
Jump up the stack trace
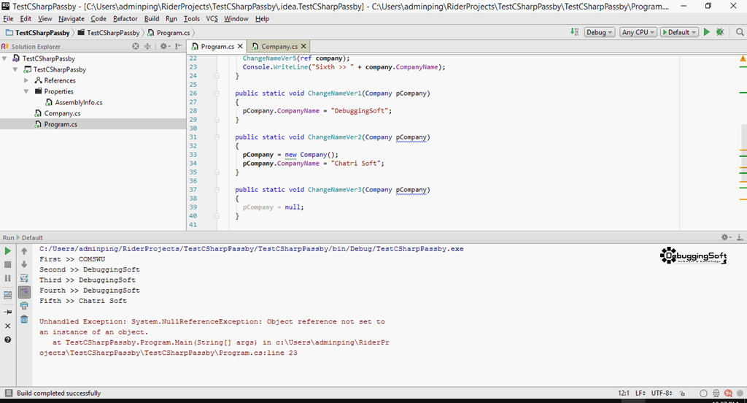click(24, 251)
